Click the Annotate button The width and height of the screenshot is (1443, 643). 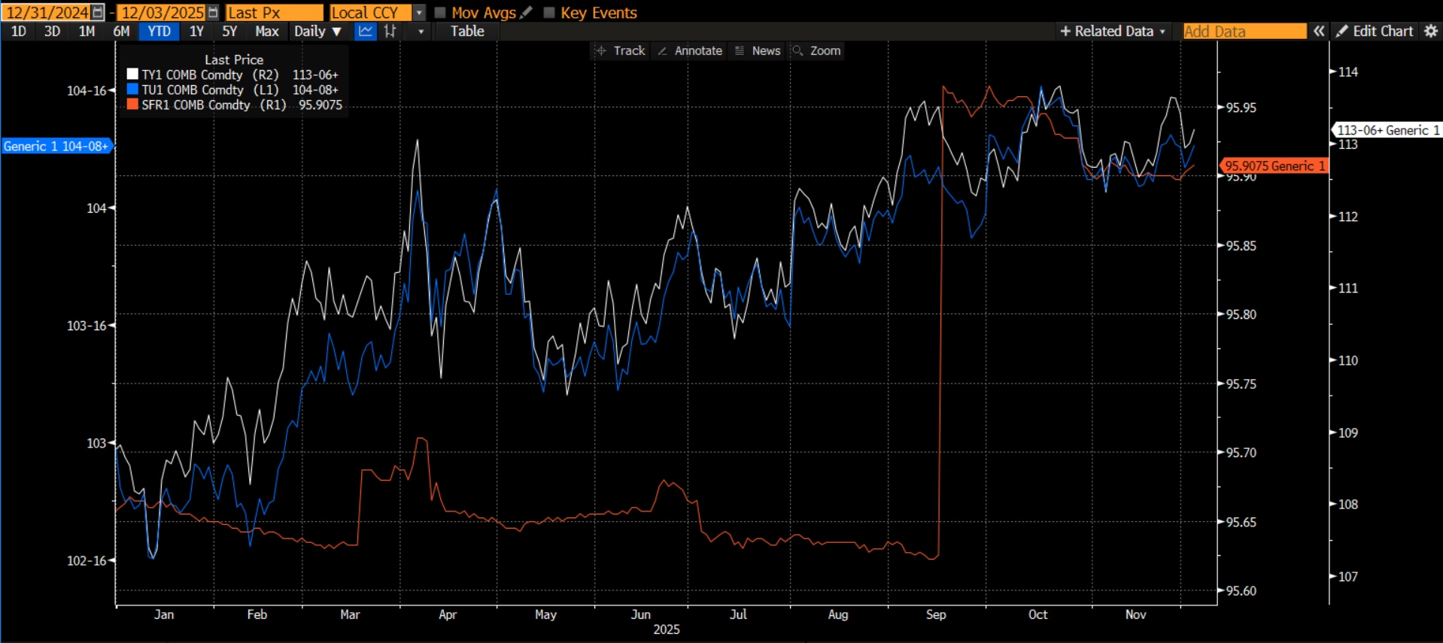690,51
